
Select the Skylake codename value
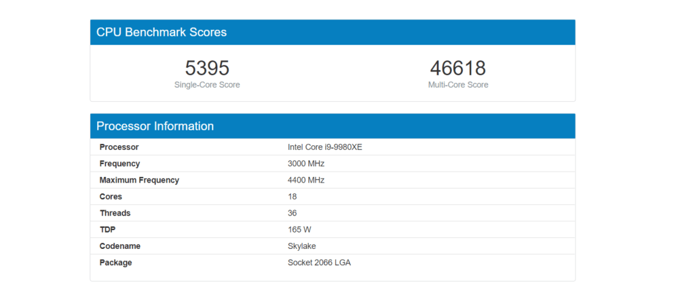pyautogui.click(x=301, y=246)
